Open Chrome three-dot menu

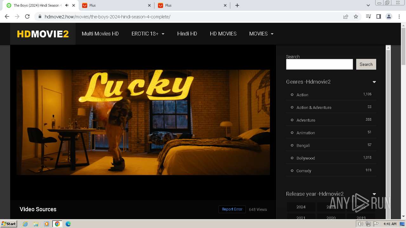(x=399, y=16)
